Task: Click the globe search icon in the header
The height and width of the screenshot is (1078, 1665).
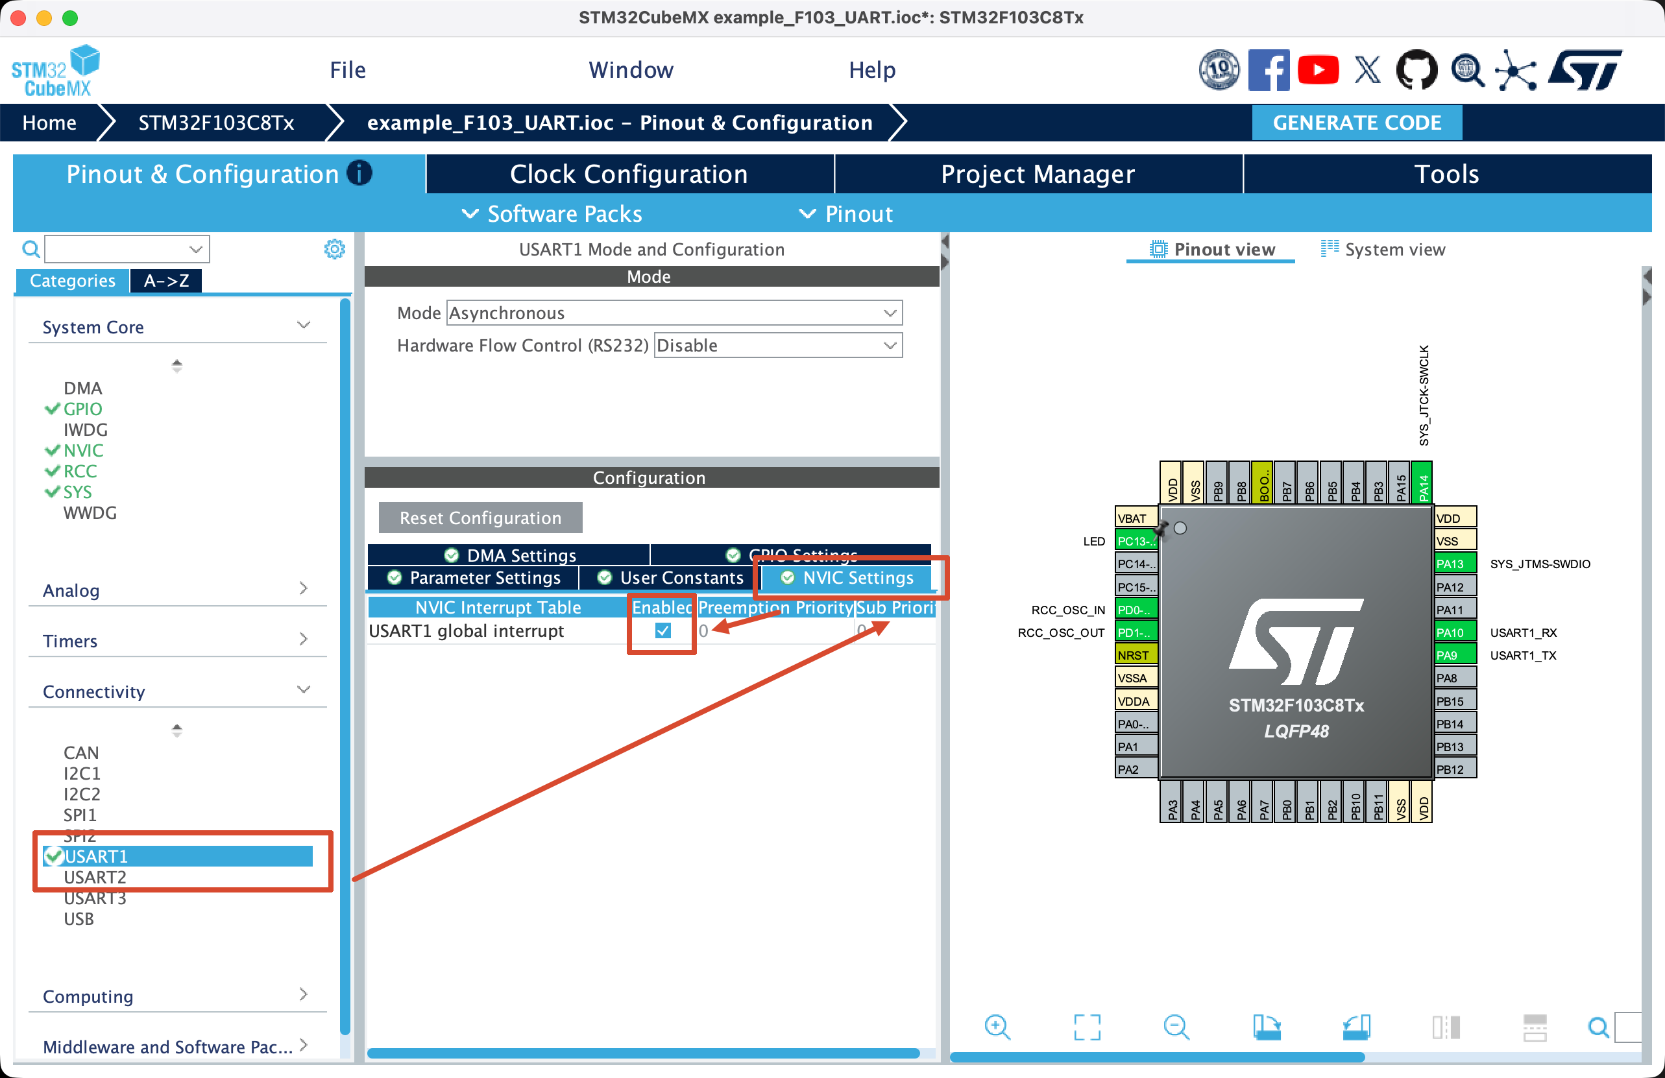Action: point(1466,70)
